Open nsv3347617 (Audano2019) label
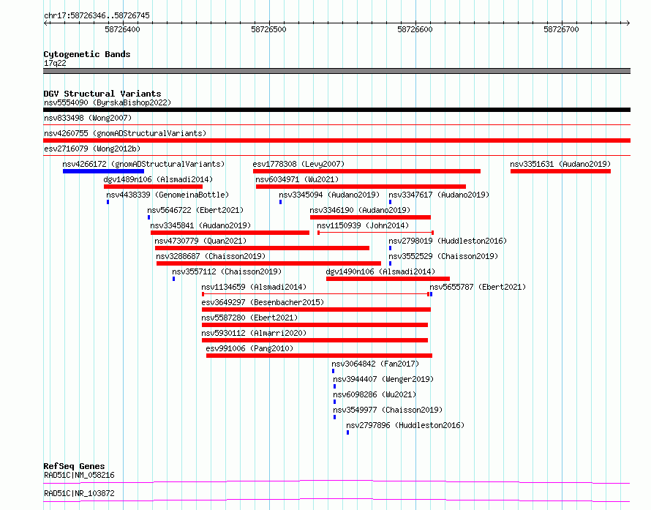 click(x=439, y=195)
